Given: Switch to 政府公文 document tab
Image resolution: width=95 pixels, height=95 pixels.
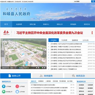Looking at the screenshot, I should coord(34,81).
